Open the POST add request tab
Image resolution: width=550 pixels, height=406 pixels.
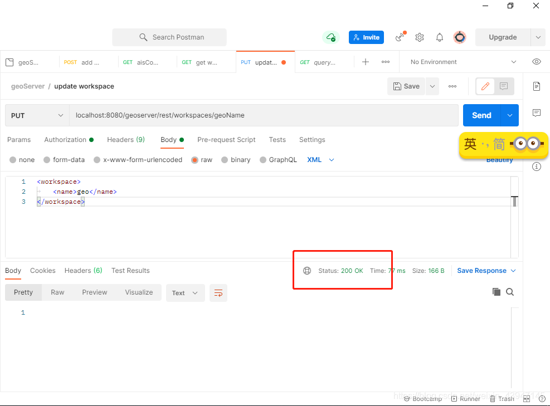89,62
